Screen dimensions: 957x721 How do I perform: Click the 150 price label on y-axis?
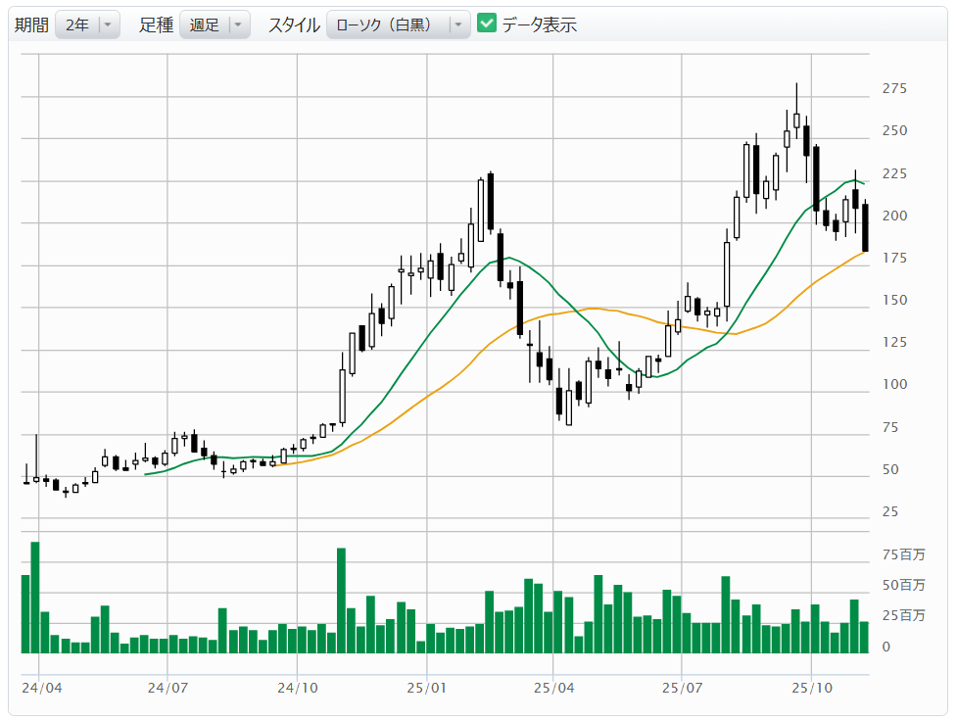894,301
